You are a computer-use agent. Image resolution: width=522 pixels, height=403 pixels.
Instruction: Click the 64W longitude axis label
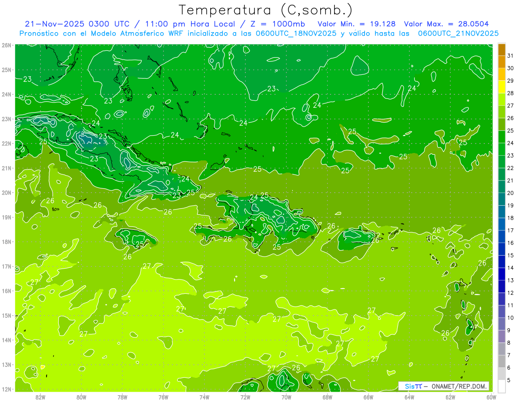tap(409, 396)
